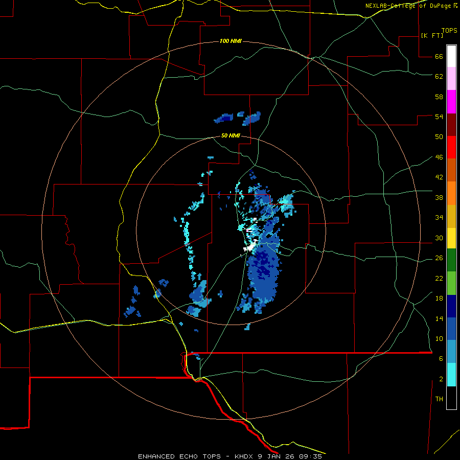Click the "KHDX" radar site identifier
Viewport: 460px width, 460px height.
pyautogui.click(x=245, y=456)
